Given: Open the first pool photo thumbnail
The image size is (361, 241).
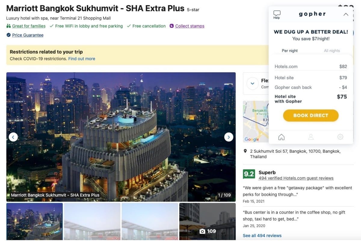Looking at the screenshot, I should [34, 221].
